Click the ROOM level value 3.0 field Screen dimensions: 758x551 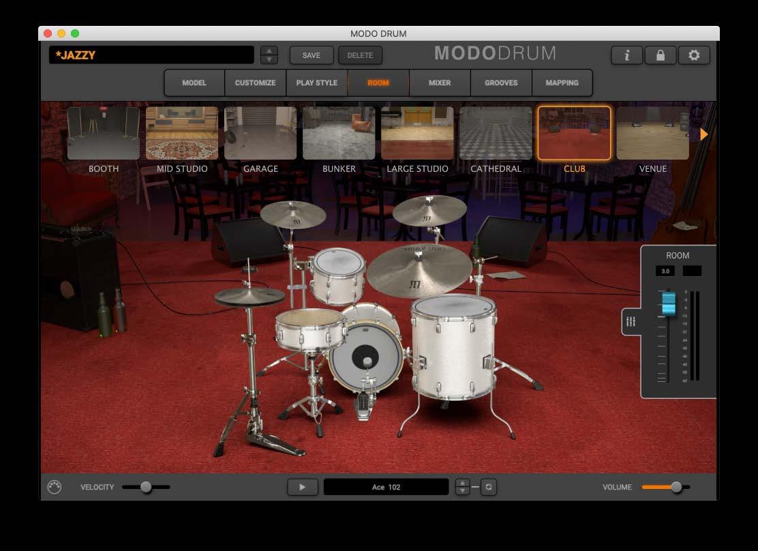tap(665, 271)
